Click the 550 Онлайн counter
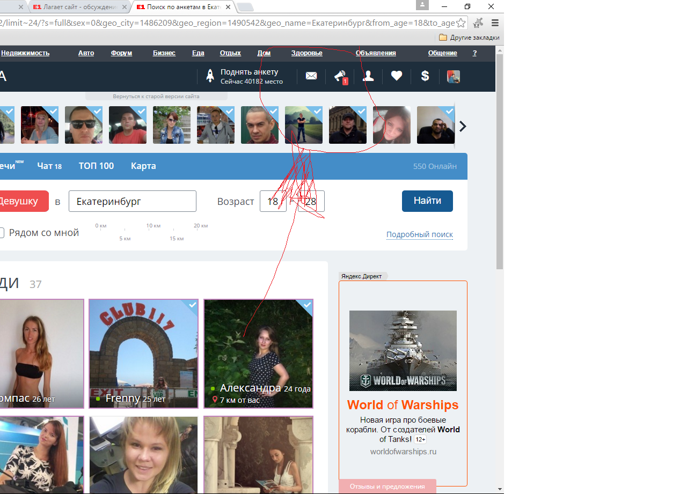 (x=435, y=166)
